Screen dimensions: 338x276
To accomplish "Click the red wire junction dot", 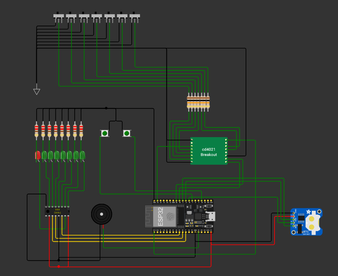I will (x=59, y=267).
